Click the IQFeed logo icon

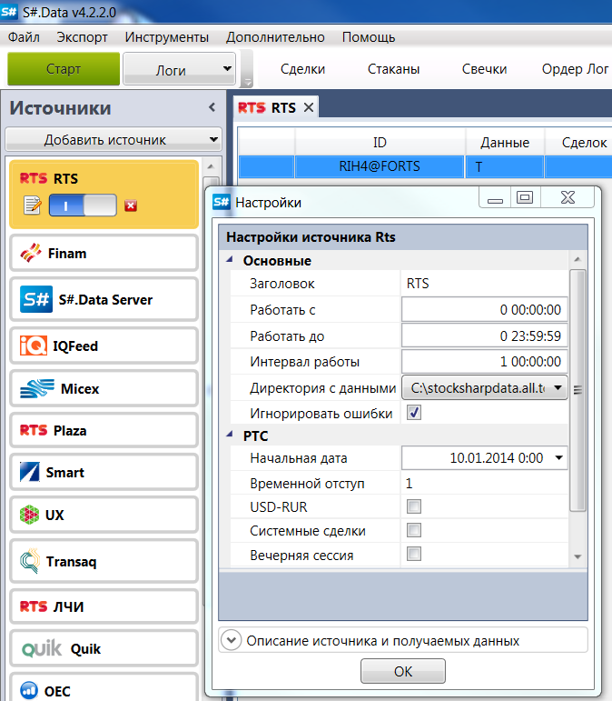point(34,345)
